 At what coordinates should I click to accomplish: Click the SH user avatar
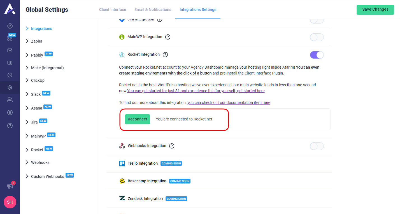(10, 202)
